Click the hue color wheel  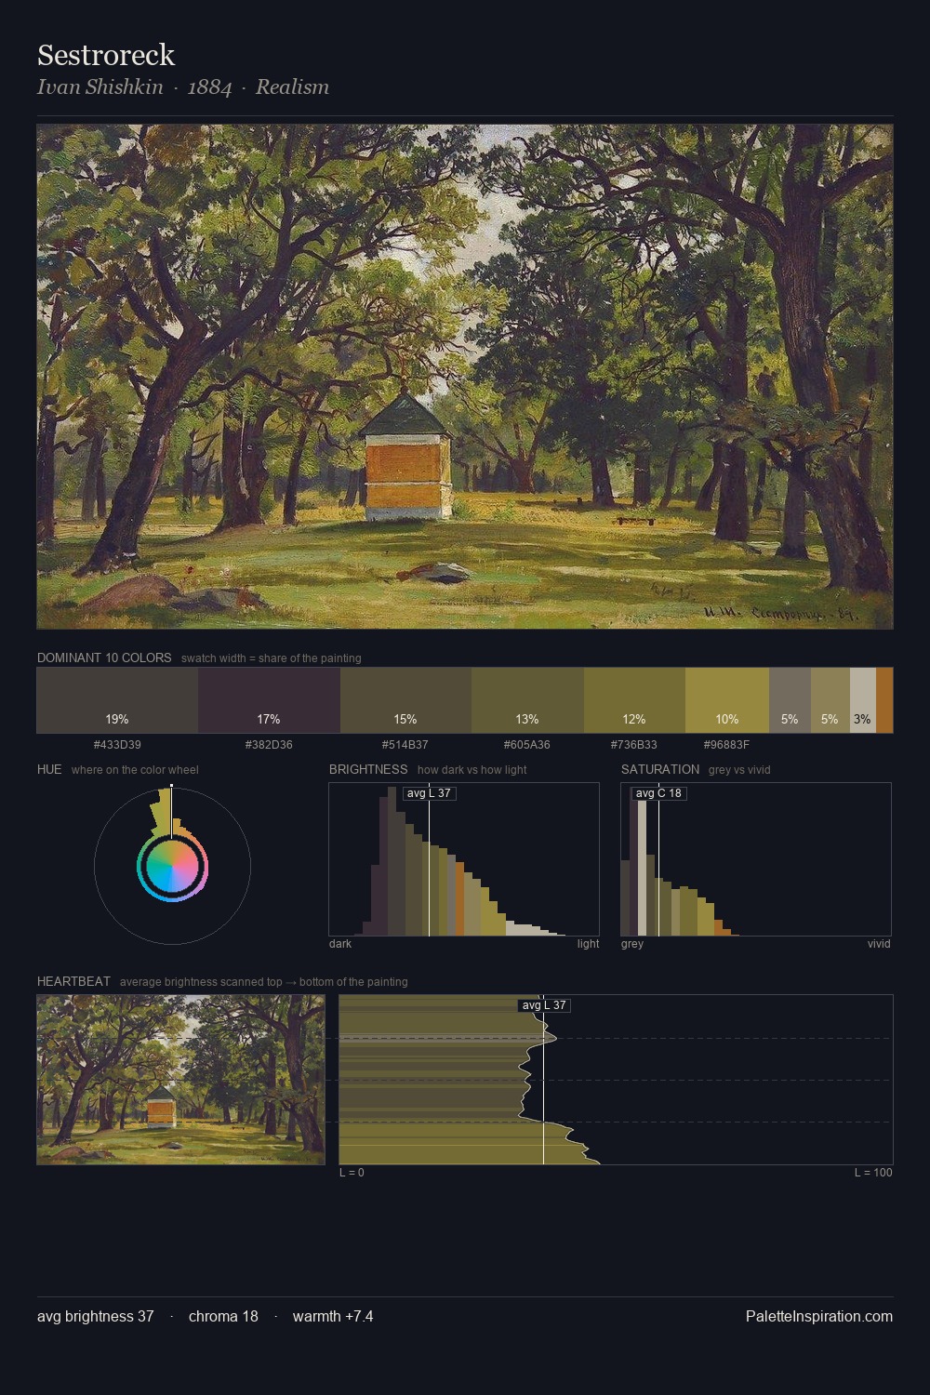(x=172, y=867)
